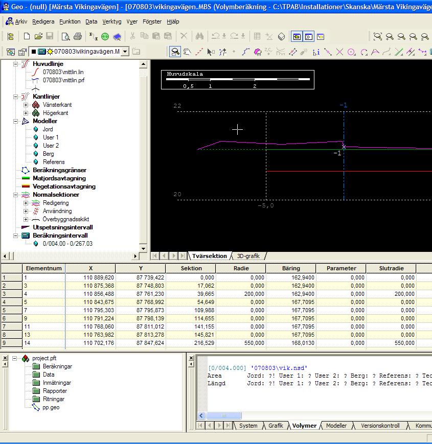Image resolution: width=432 pixels, height=444 pixels.
Task: Toggle the first panel view button
Action: [x=297, y=36]
